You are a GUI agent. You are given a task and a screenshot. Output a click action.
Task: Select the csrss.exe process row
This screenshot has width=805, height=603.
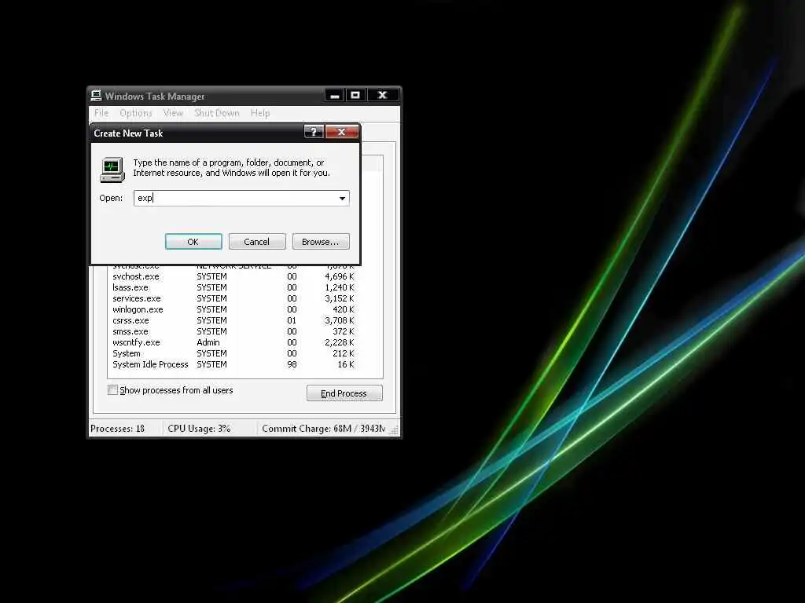(233, 320)
